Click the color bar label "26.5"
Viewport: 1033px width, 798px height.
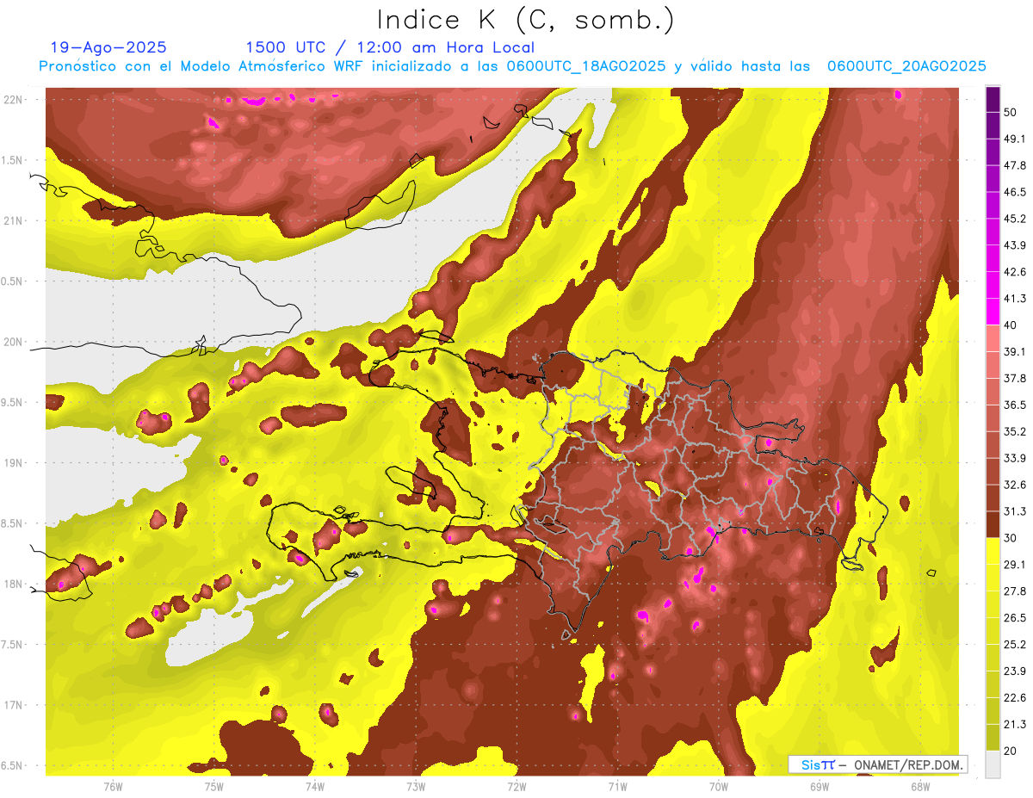click(1014, 618)
